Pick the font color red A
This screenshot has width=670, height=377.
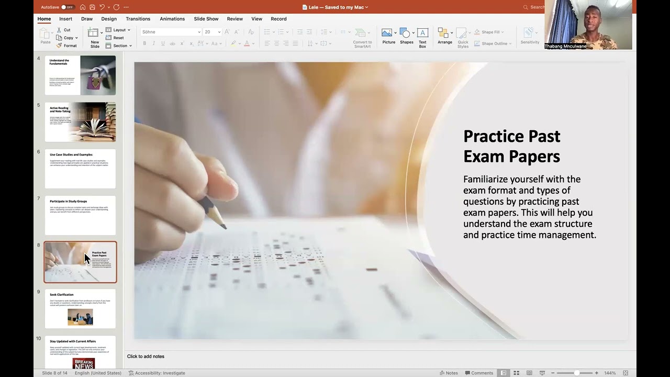pos(247,43)
